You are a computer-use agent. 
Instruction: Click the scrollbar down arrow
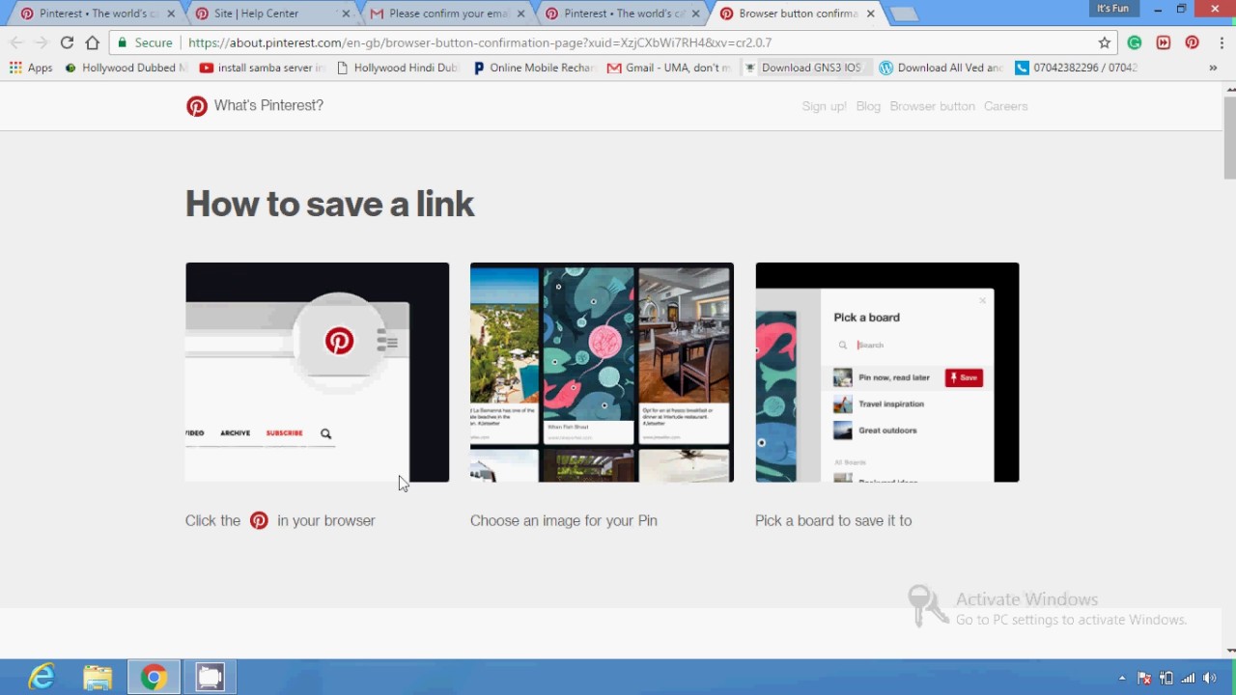tap(1229, 651)
